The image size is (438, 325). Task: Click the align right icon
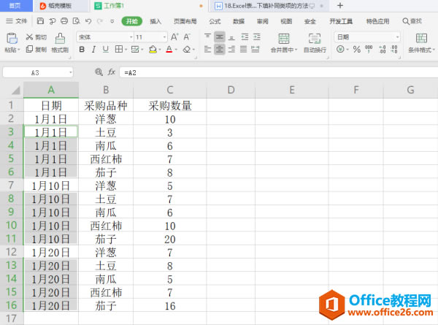point(231,50)
